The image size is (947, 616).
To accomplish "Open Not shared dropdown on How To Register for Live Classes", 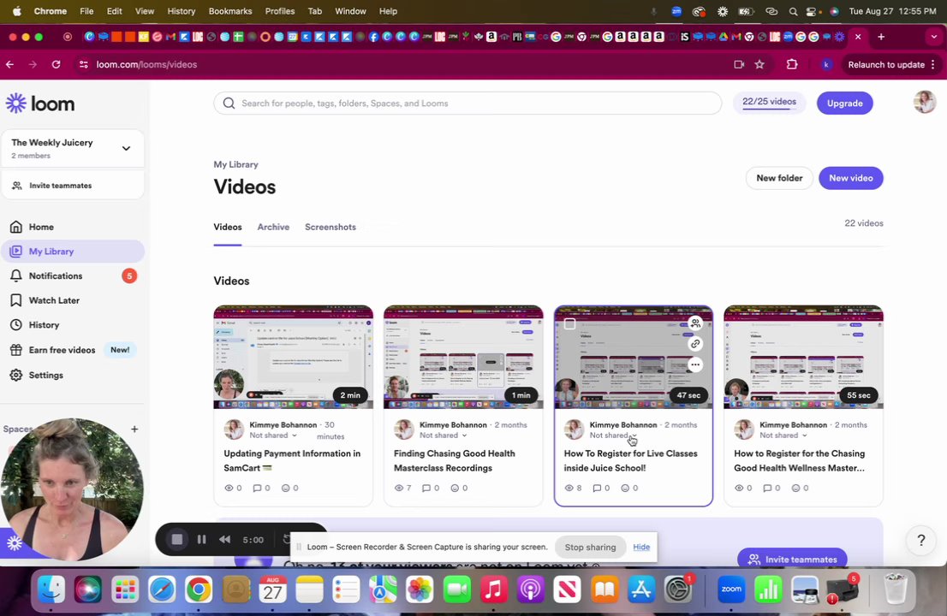I will click(613, 435).
